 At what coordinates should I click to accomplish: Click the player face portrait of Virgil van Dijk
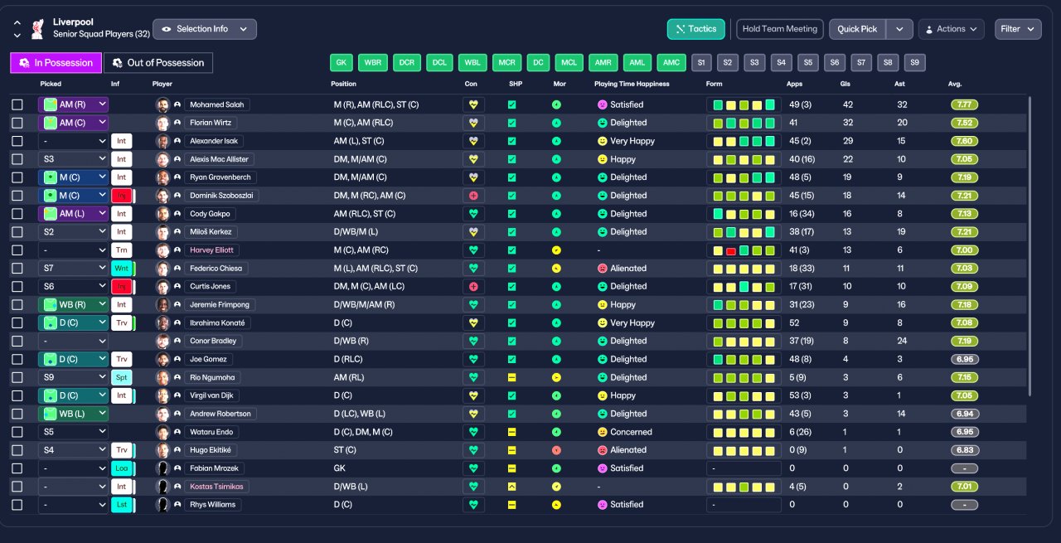[162, 395]
